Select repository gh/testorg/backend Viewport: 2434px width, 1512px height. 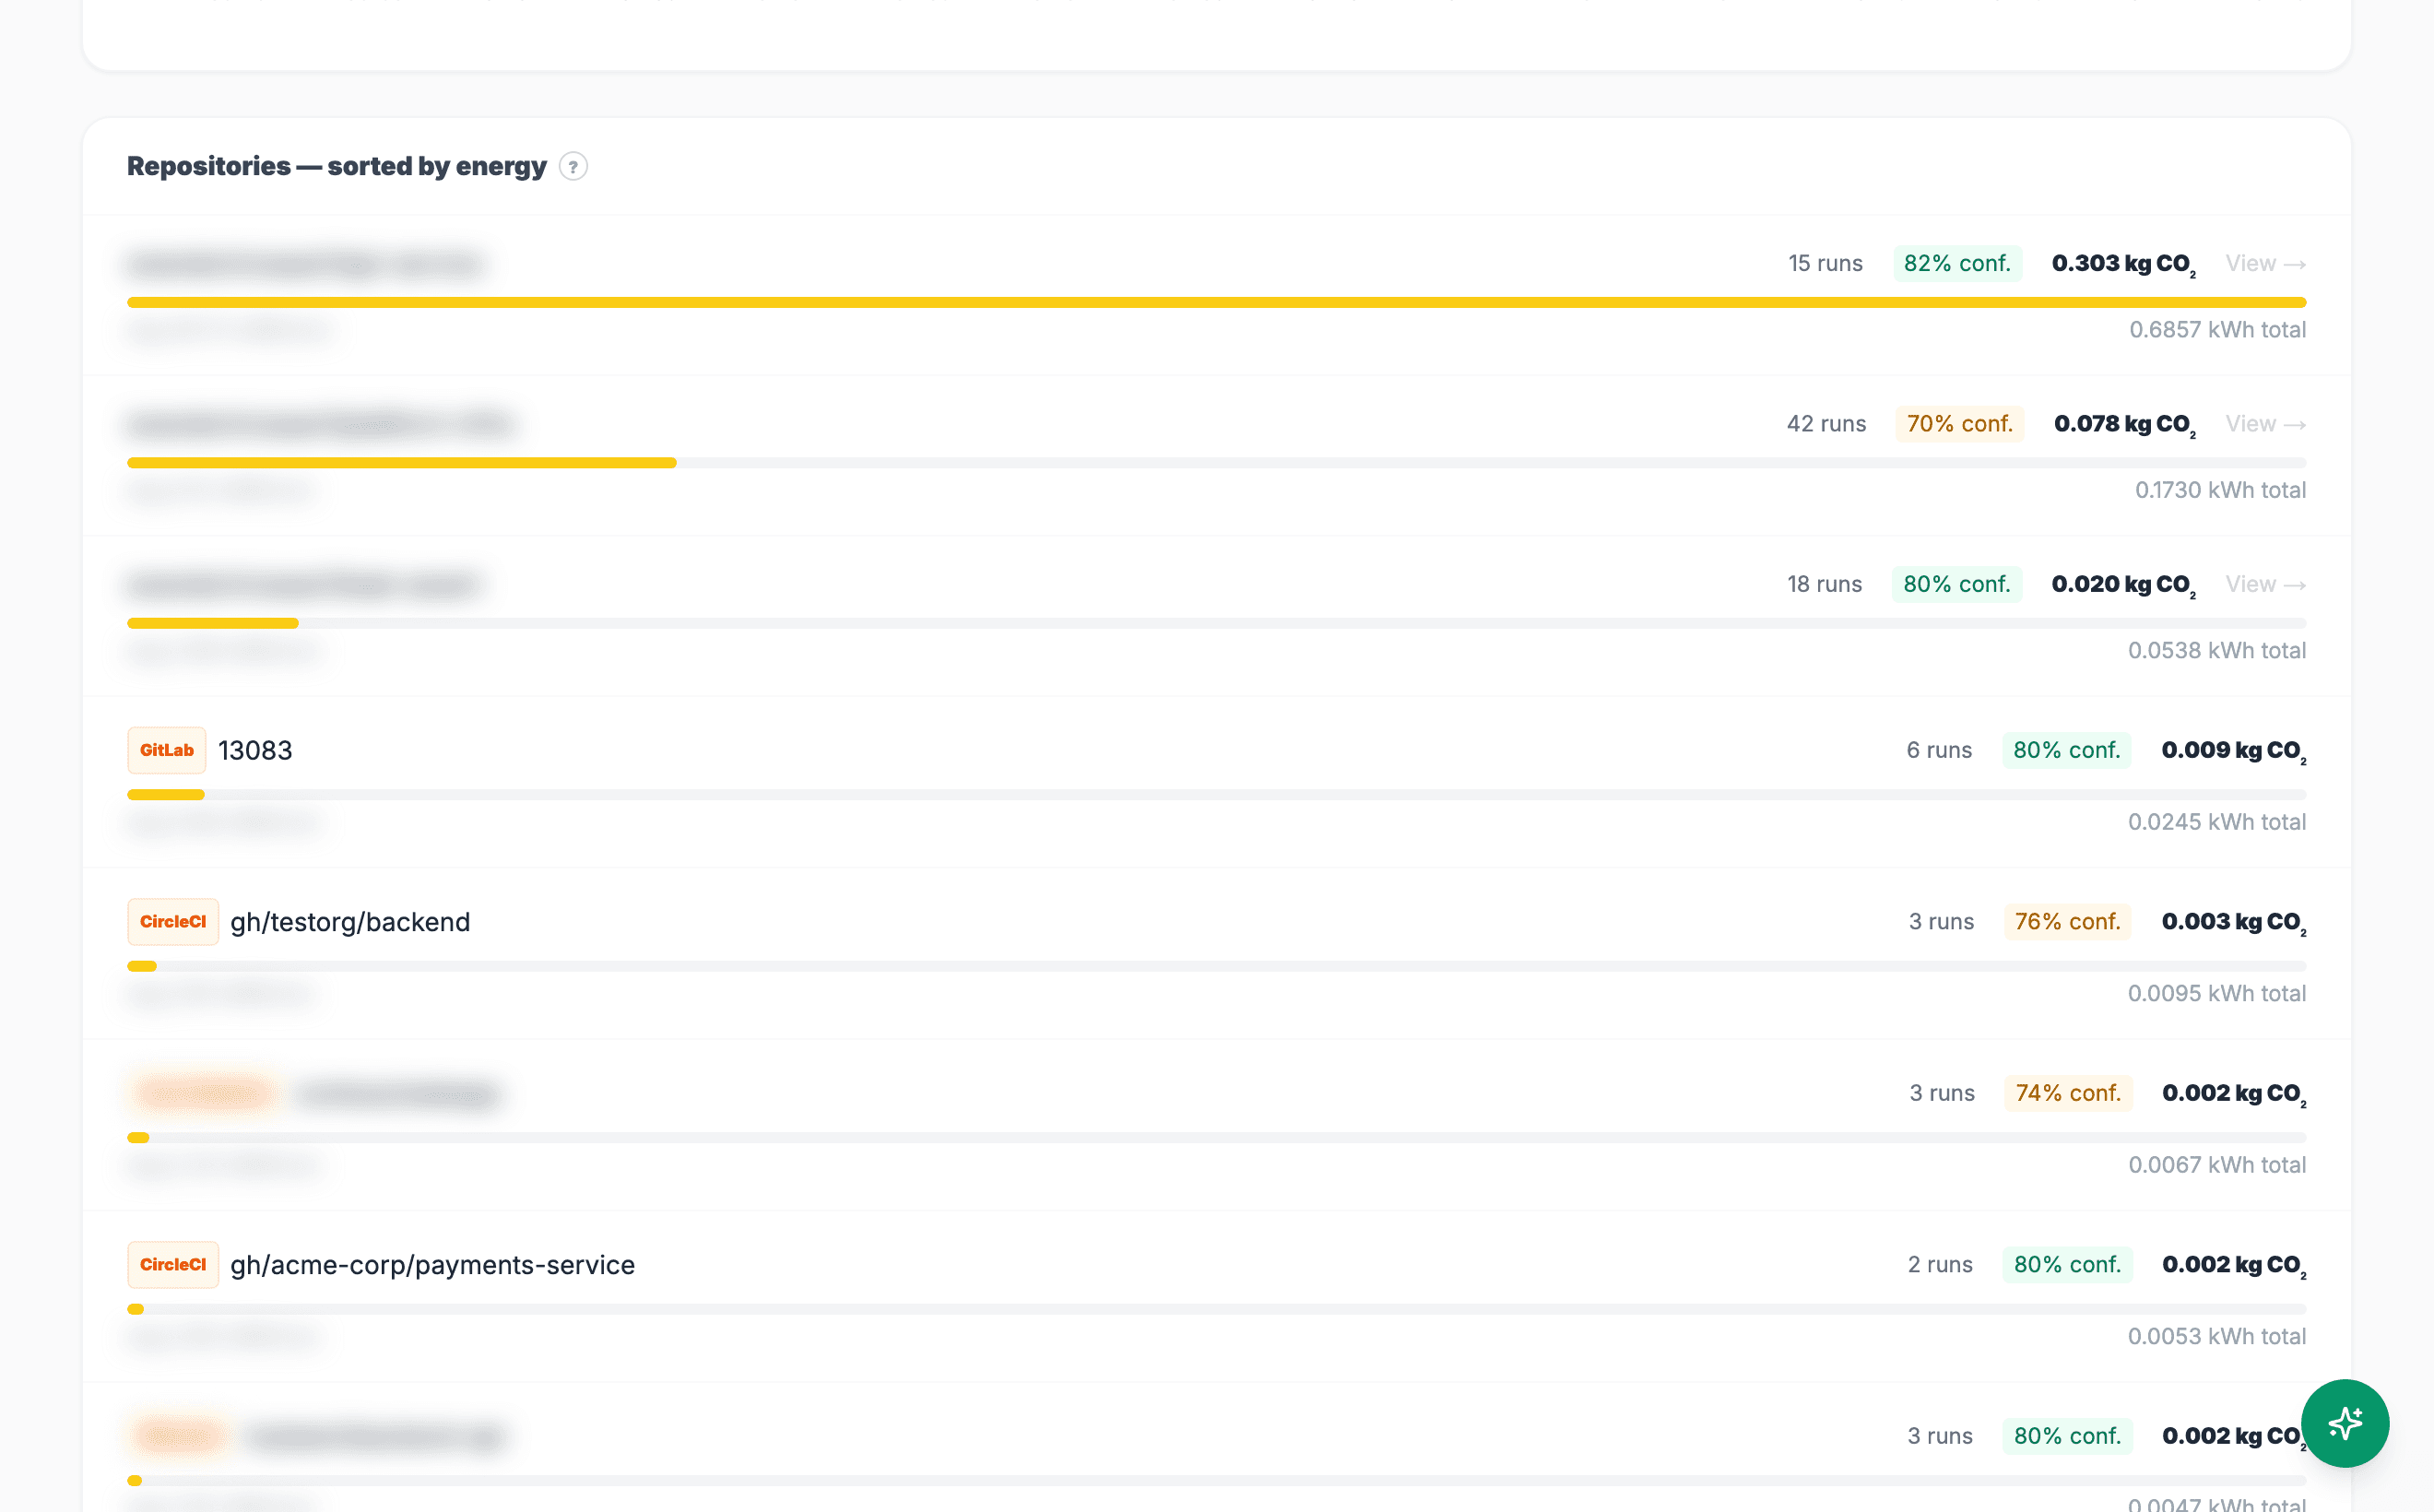pyautogui.click(x=350, y=922)
